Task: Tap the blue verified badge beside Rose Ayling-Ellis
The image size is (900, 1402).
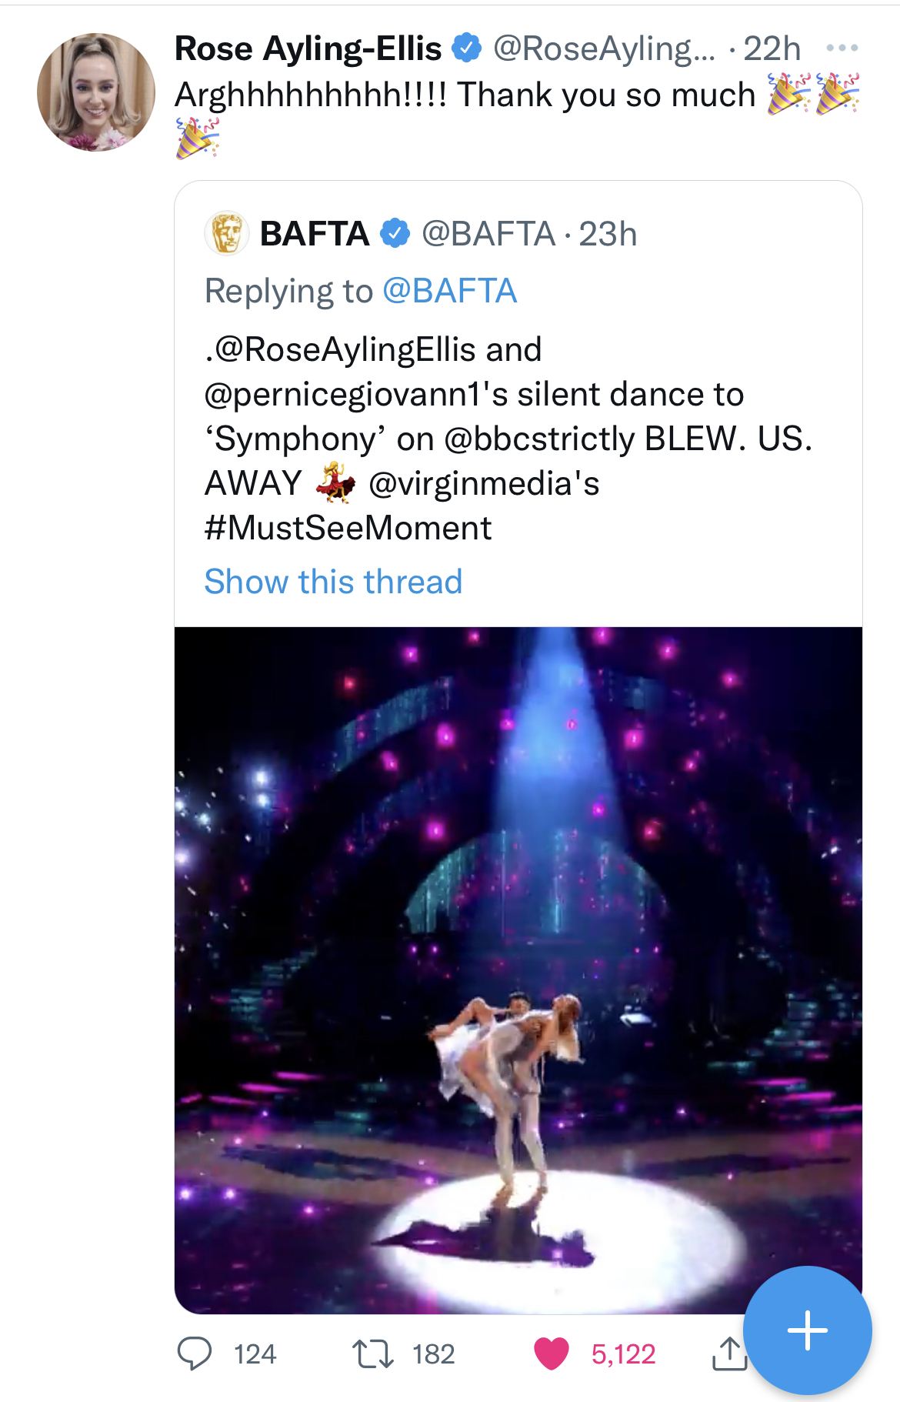Action: (x=466, y=48)
